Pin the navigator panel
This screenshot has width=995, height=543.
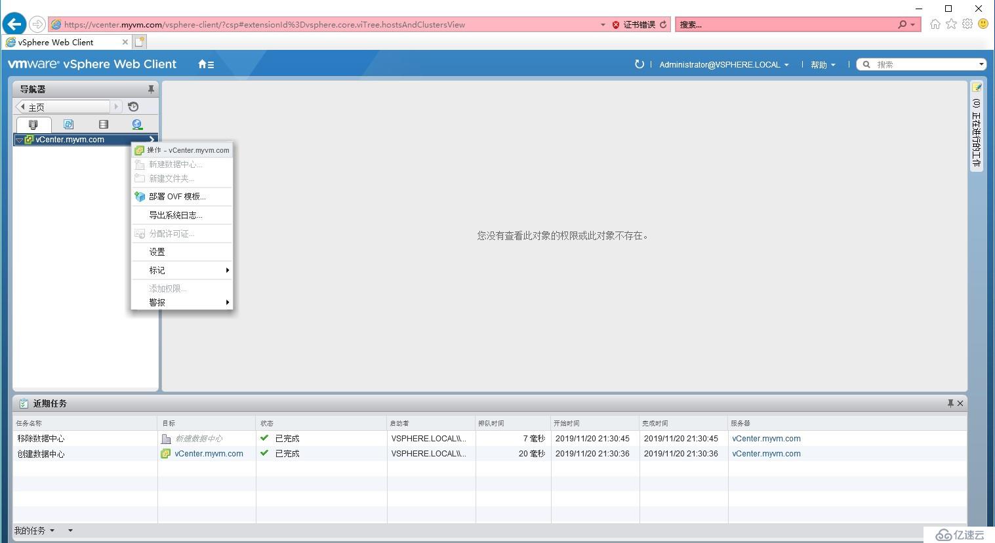tap(151, 89)
